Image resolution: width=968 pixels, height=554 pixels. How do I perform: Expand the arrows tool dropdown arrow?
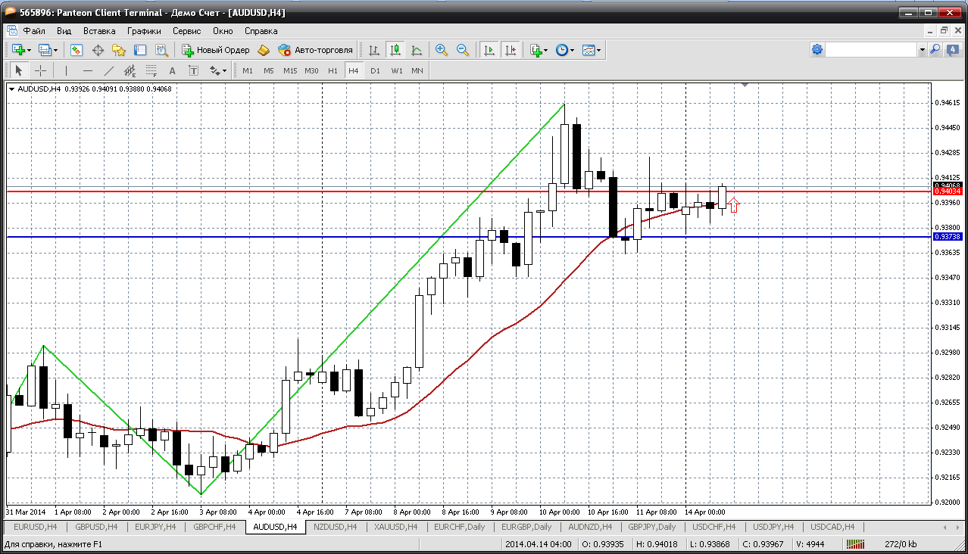225,70
